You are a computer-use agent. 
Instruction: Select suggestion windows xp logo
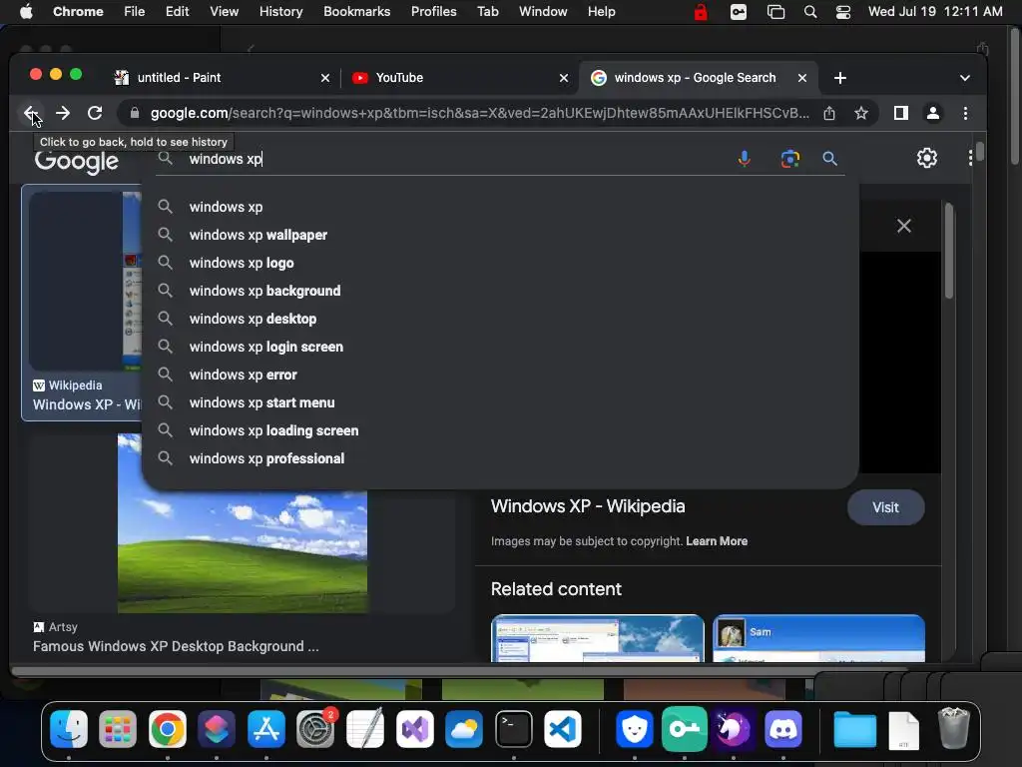tap(242, 263)
